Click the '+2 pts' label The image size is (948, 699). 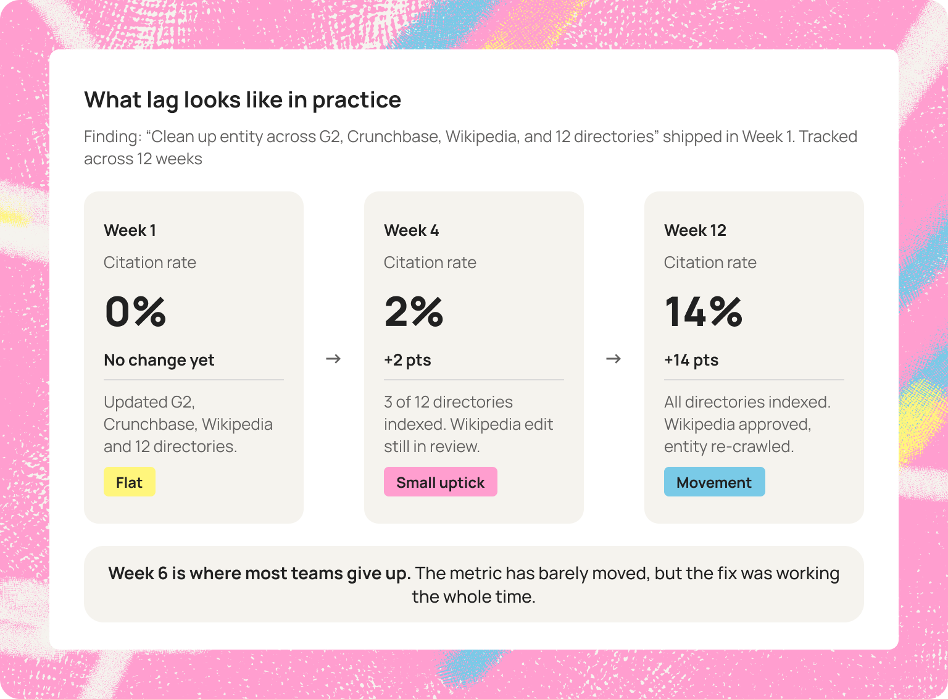[x=407, y=360]
